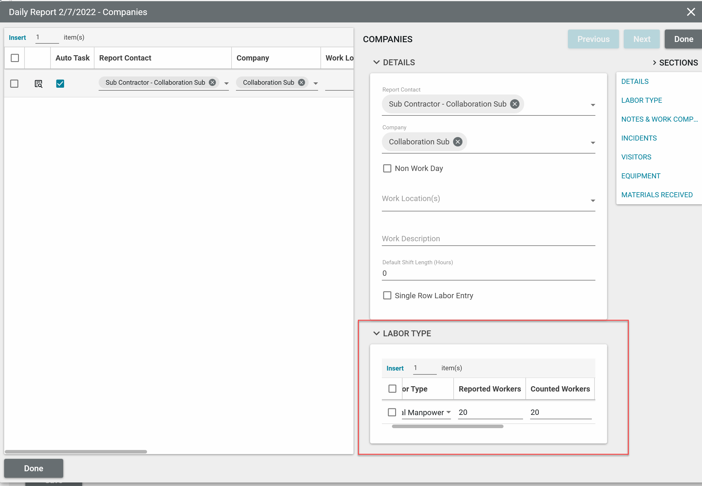This screenshot has width=702, height=486.
Task: Click the Work Description field
Action: (488, 239)
